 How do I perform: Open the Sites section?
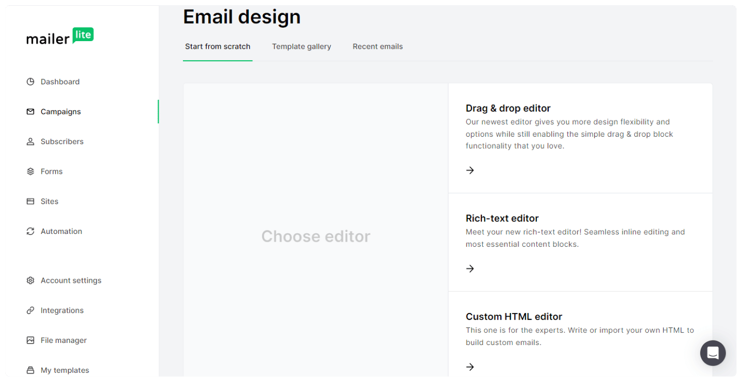[x=49, y=201]
